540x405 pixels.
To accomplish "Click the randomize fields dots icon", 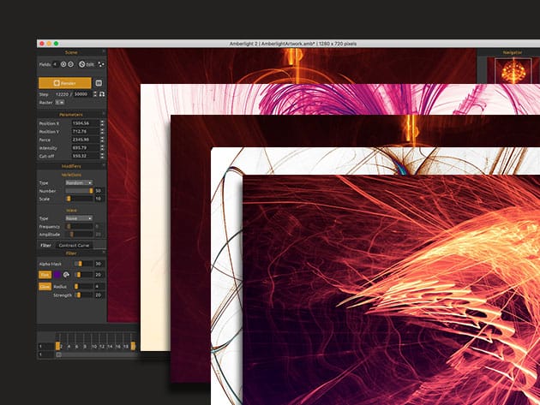I will tap(102, 64).
